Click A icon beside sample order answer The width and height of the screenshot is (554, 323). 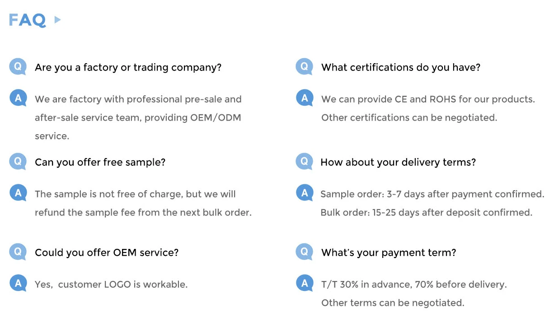(x=305, y=193)
